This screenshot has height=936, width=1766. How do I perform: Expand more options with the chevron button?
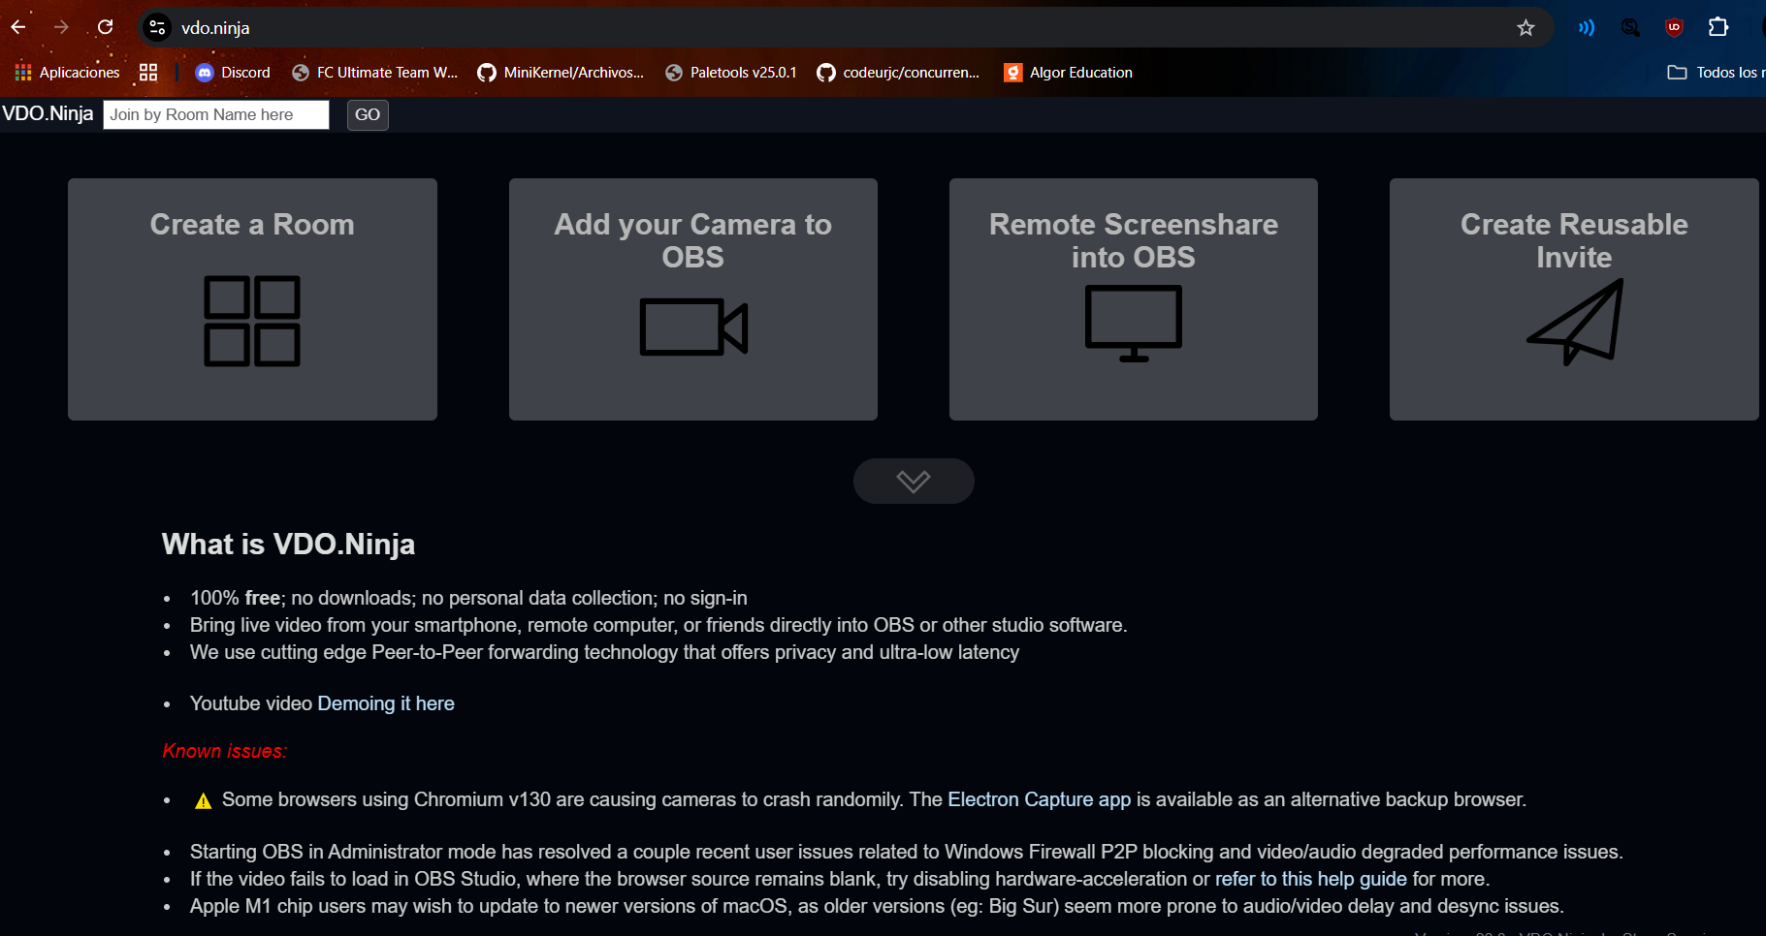(914, 481)
